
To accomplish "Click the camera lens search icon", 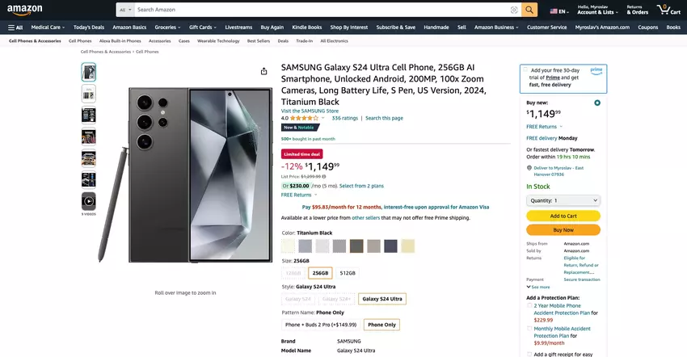I will [514, 10].
